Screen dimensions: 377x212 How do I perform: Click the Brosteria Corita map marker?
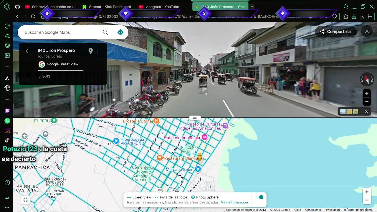156,121
